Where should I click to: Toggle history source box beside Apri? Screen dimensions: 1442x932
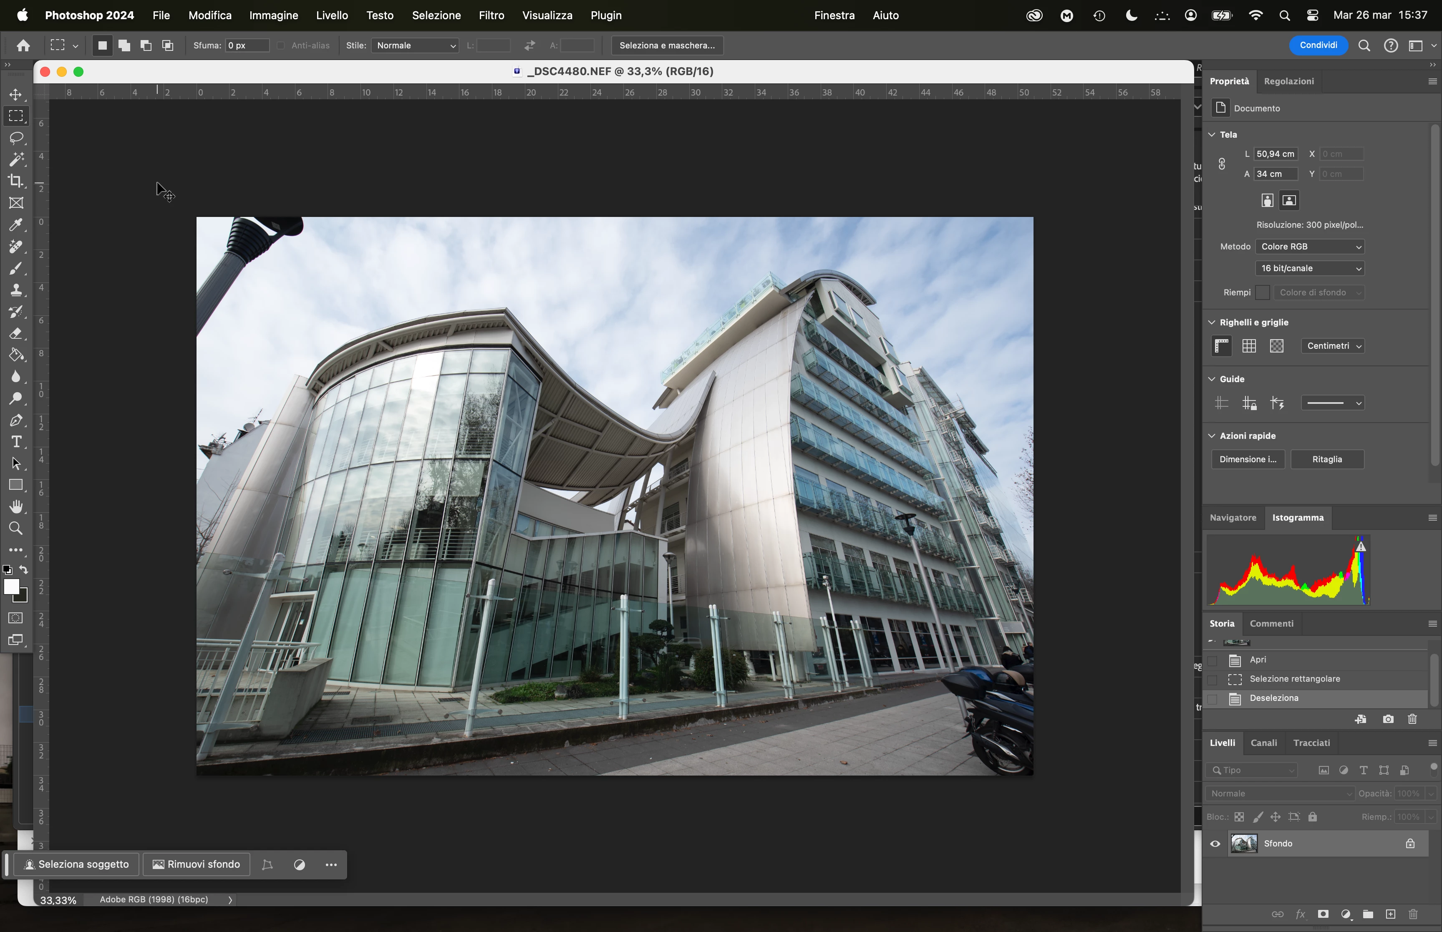coord(1212,660)
